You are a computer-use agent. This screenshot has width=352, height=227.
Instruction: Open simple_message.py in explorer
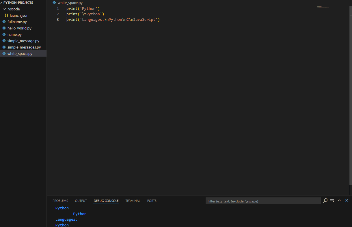point(23,41)
